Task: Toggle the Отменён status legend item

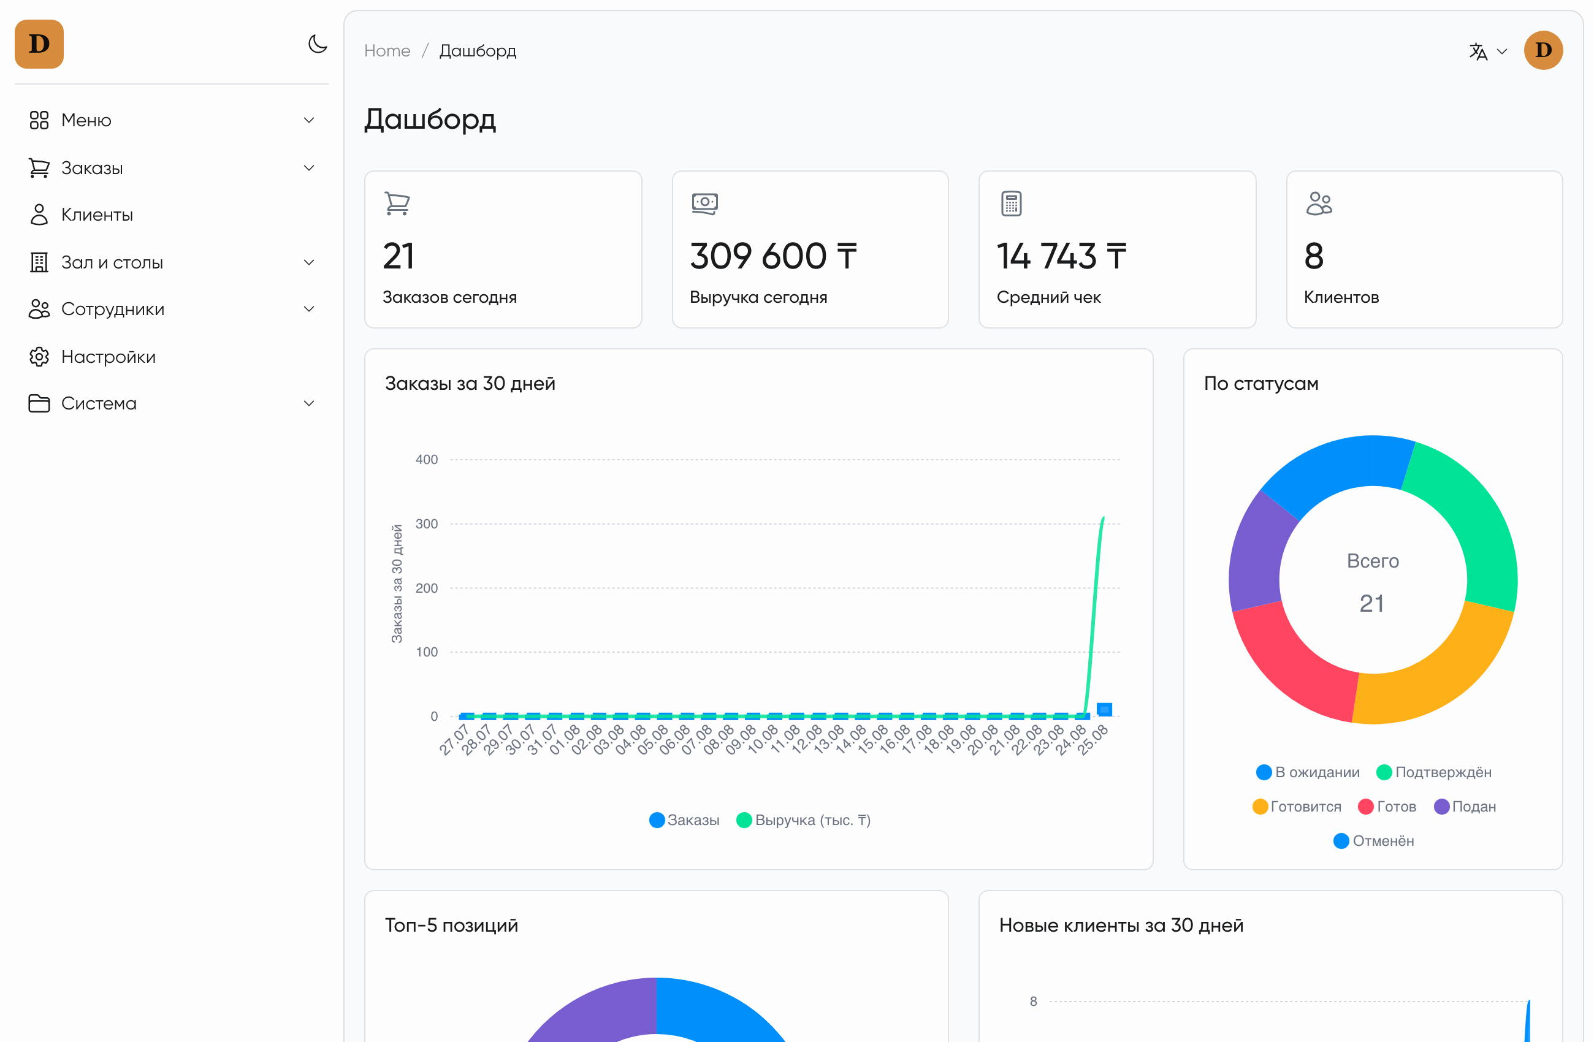Action: tap(1374, 841)
